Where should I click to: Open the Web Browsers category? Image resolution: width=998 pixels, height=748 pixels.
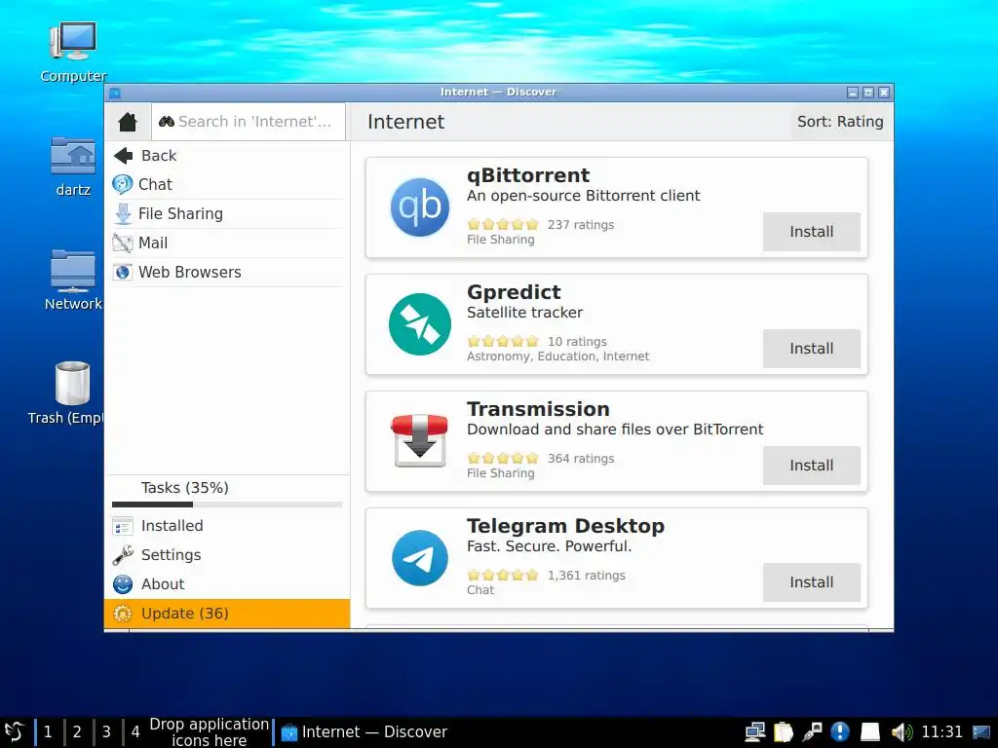[x=228, y=273]
